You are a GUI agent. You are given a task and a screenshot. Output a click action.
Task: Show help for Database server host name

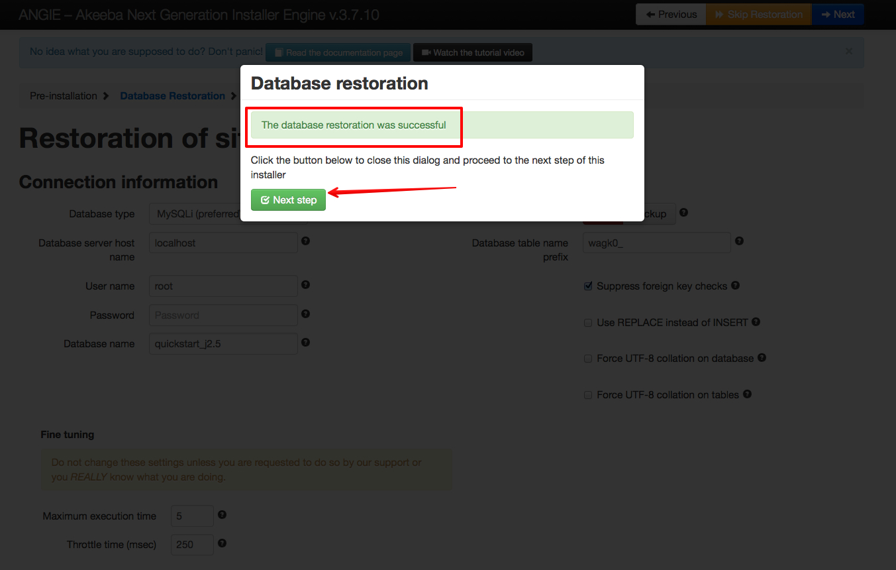pos(305,241)
